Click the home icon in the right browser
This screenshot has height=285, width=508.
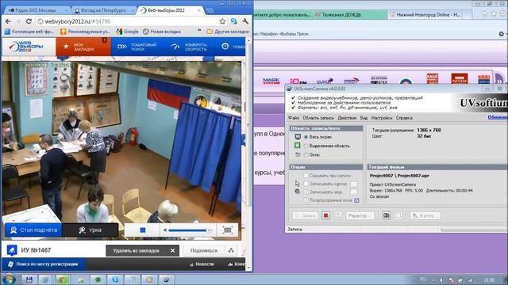coord(484,14)
